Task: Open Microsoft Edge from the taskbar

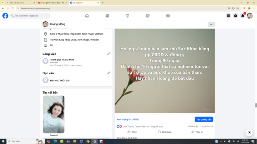Action: [x=55, y=142]
